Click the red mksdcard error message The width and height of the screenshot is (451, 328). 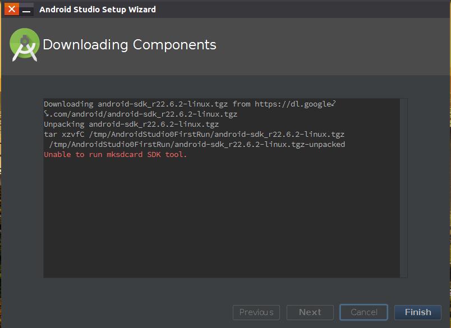tap(115, 154)
